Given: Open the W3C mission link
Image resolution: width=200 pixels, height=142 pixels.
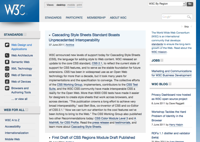Looking at the screenshot, I should 159,52.
